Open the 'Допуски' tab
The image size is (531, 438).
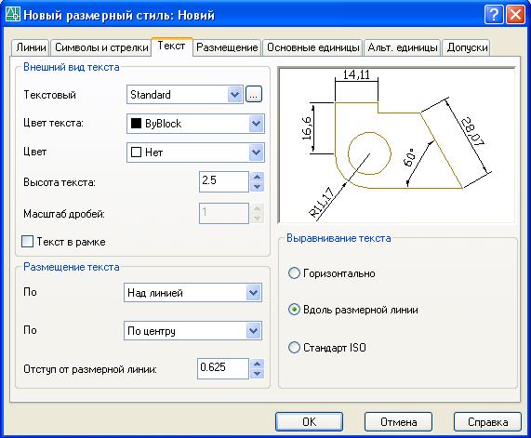467,47
